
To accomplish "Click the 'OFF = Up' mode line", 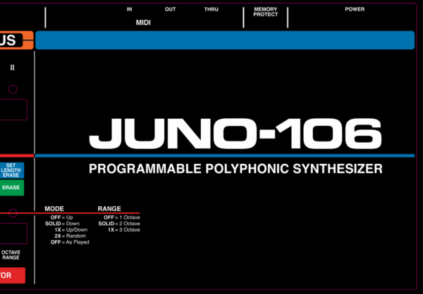I will [x=62, y=217].
